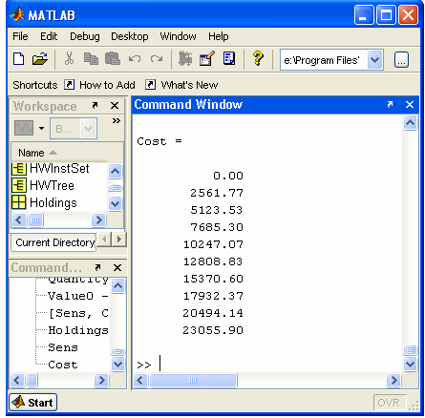The height and width of the screenshot is (418, 425).
Task: Open the GUIDE layout editor icon
Action: pyautogui.click(x=207, y=58)
